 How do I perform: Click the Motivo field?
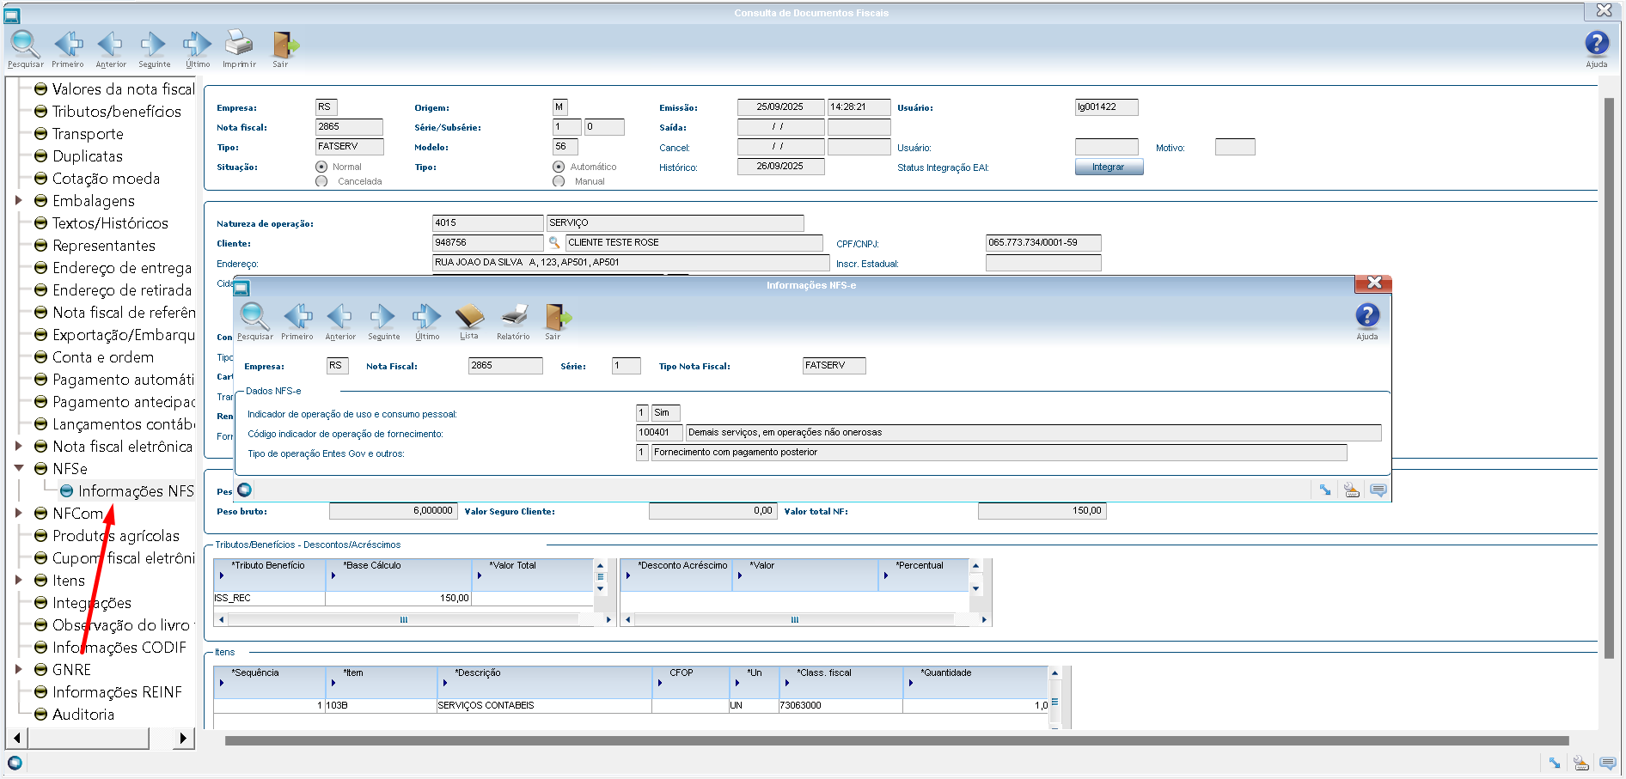1235,147
